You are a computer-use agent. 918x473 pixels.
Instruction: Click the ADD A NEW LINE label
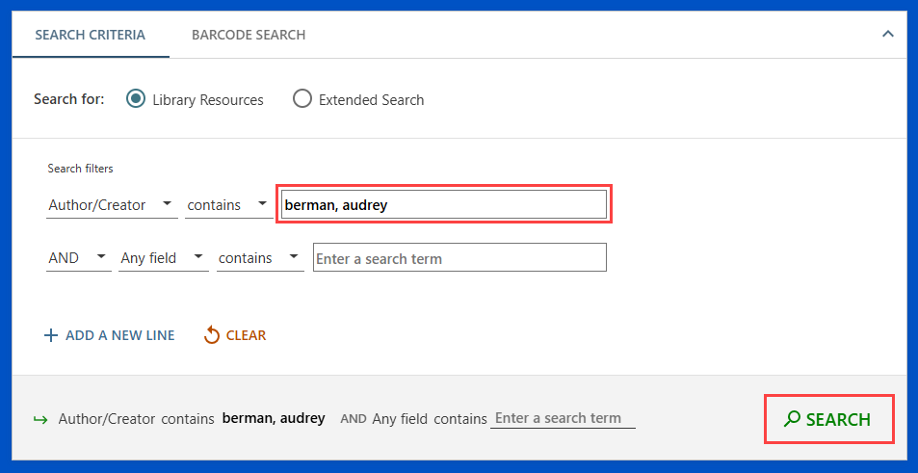(x=120, y=336)
